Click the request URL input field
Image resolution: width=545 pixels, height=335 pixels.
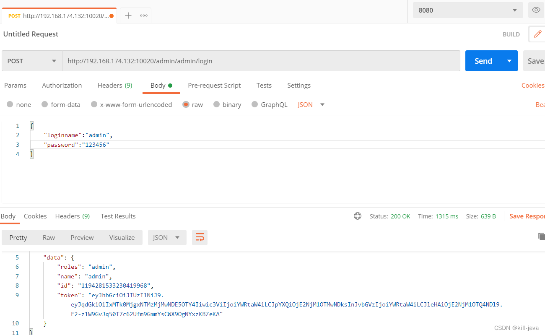click(261, 61)
